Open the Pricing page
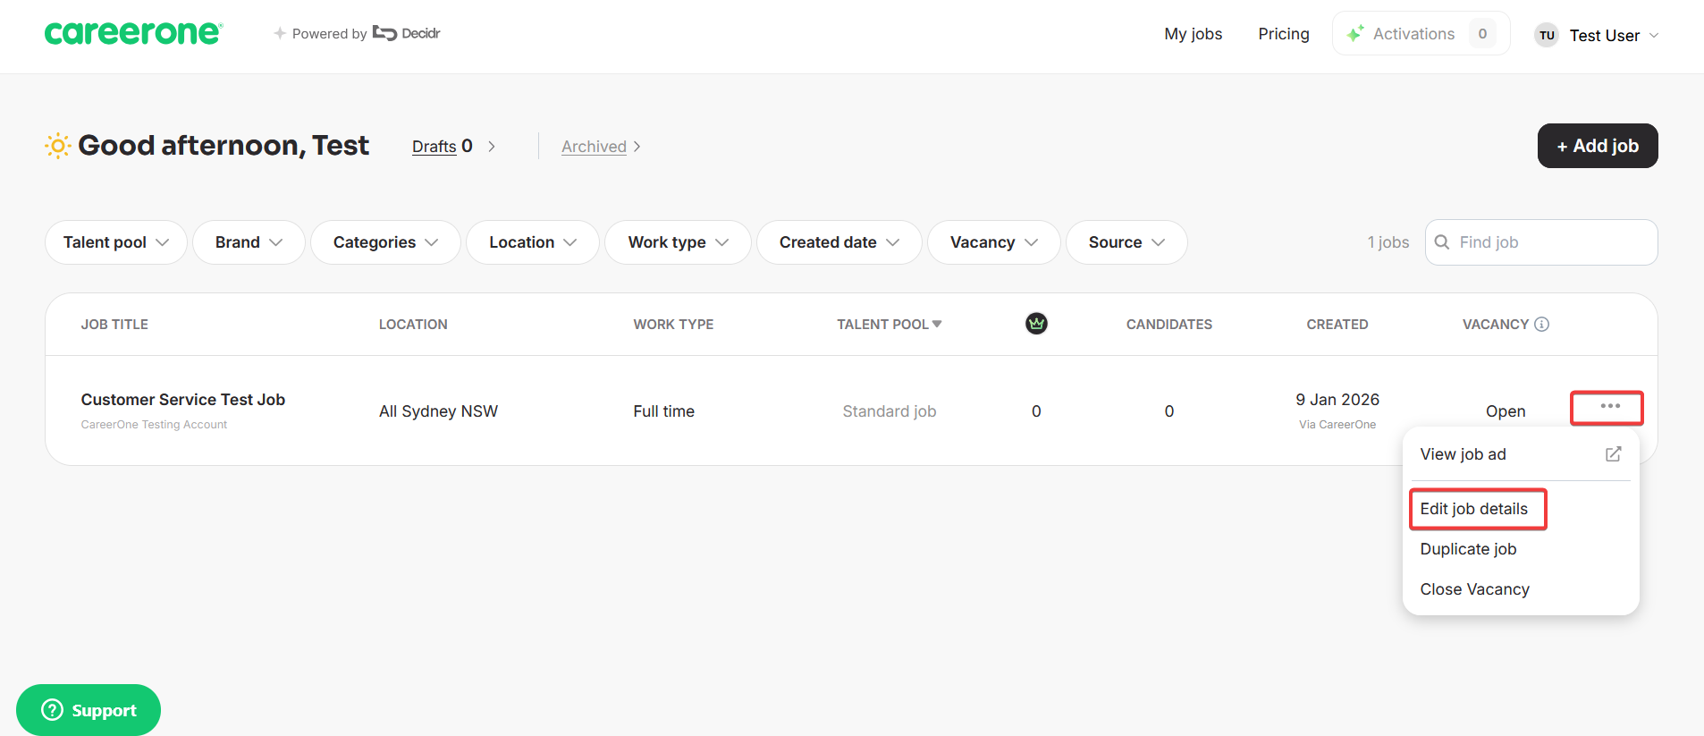 1283,34
